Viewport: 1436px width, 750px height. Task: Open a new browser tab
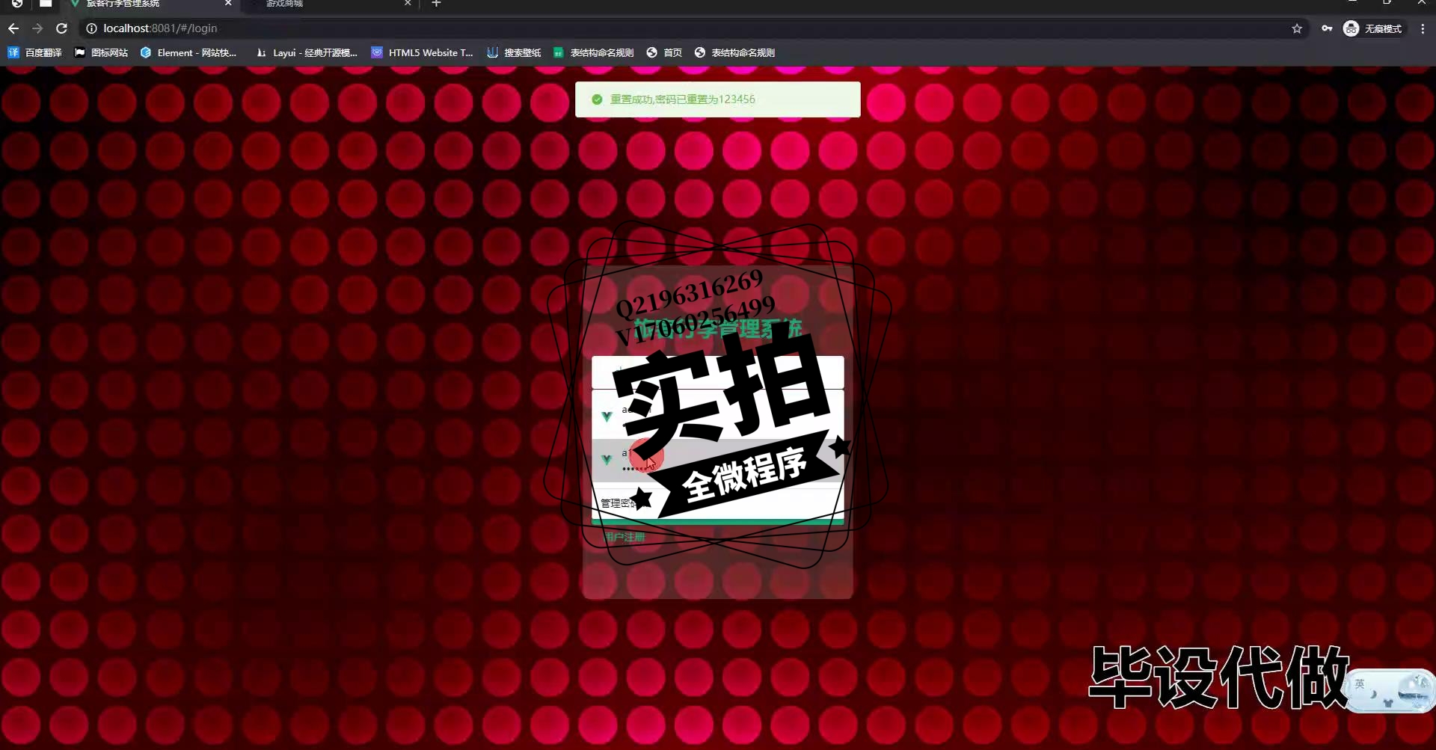[x=437, y=4]
